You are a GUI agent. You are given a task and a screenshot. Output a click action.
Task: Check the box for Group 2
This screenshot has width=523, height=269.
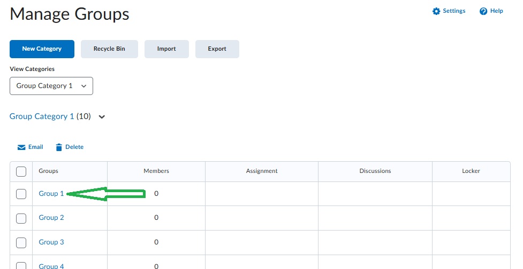21,218
